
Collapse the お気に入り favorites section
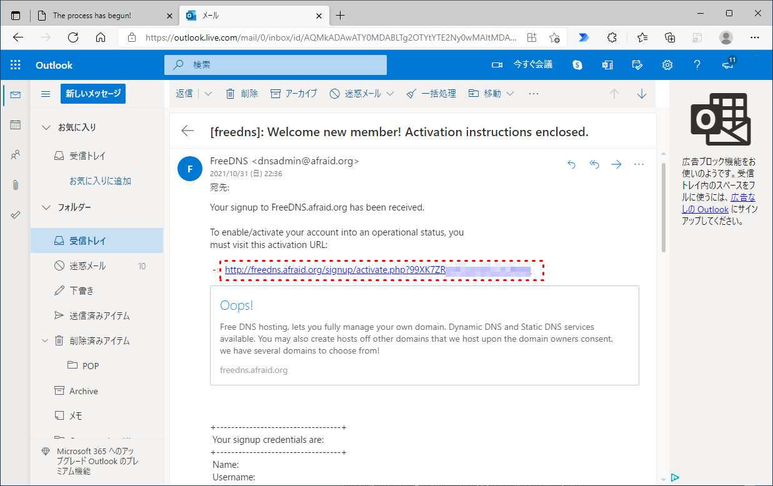click(46, 127)
